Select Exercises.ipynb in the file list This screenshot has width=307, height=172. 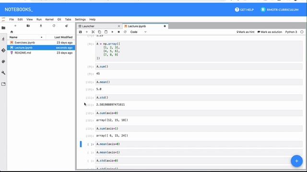(x=41, y=43)
